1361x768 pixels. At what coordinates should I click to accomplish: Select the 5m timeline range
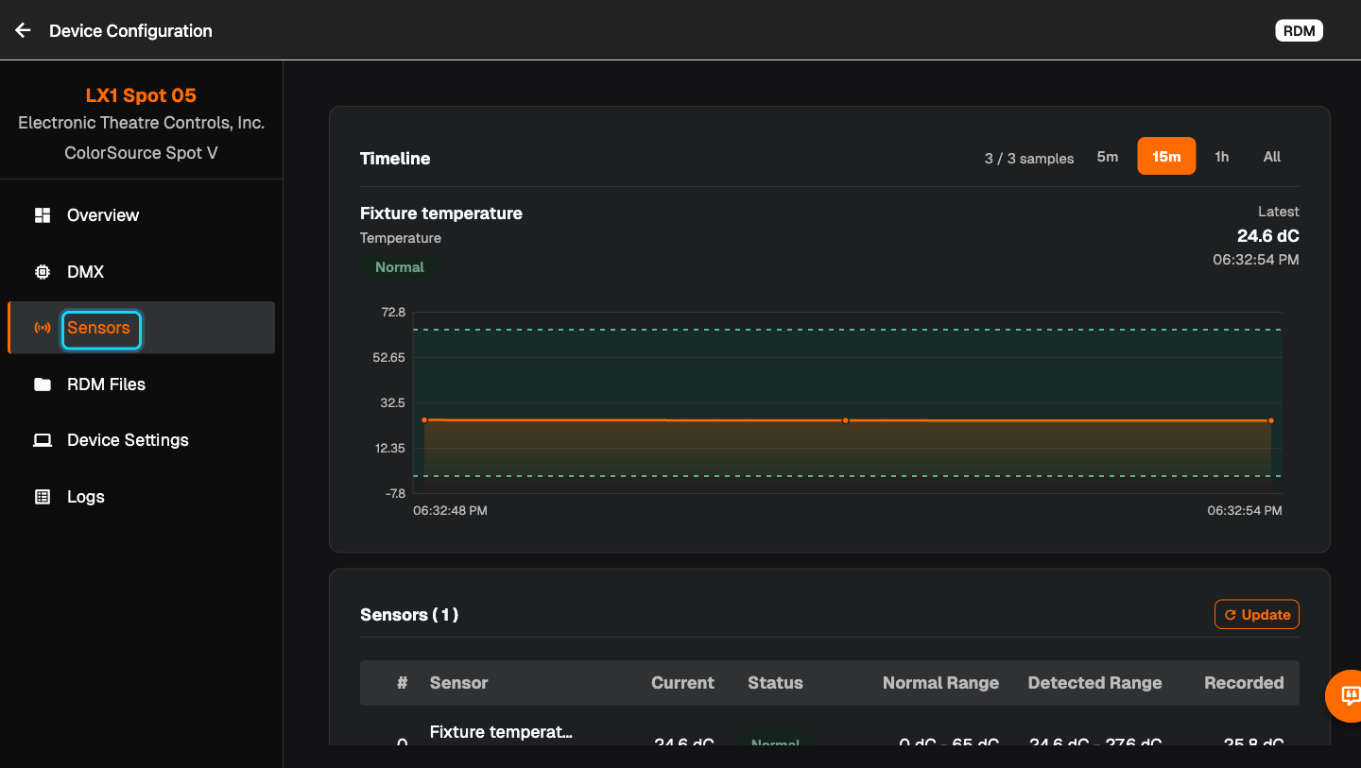pyautogui.click(x=1108, y=157)
